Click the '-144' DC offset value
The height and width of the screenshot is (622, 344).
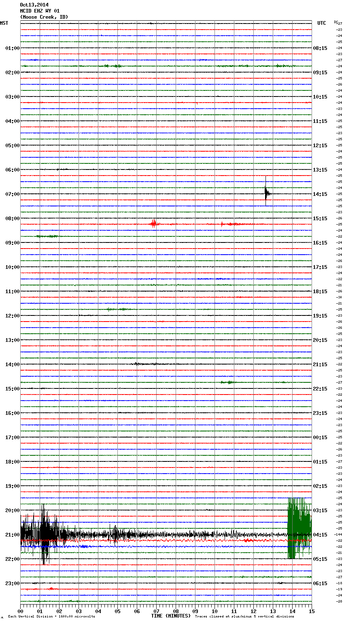(x=339, y=535)
